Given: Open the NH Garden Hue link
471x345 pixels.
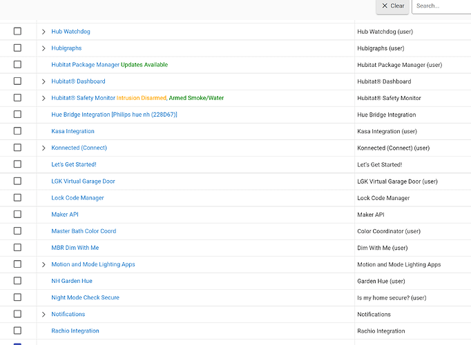Looking at the screenshot, I should 72,281.
